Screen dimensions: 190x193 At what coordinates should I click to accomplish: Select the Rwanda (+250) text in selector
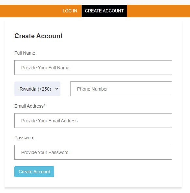(35, 89)
